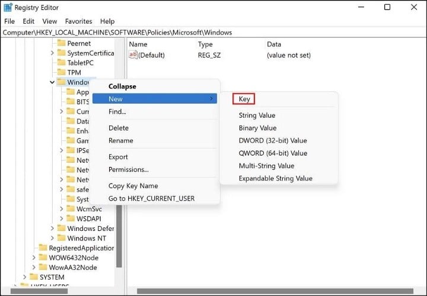Click the registry path address bar
427x296 pixels.
[213, 33]
